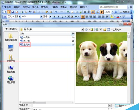Click the Print icon in toolbar
This screenshot has height=110, width=139.
pos(21,12)
